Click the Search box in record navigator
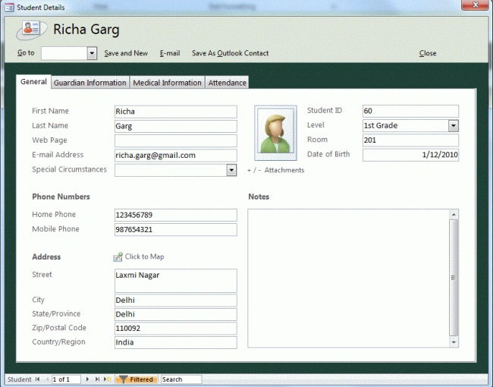The image size is (493, 387). tap(181, 379)
